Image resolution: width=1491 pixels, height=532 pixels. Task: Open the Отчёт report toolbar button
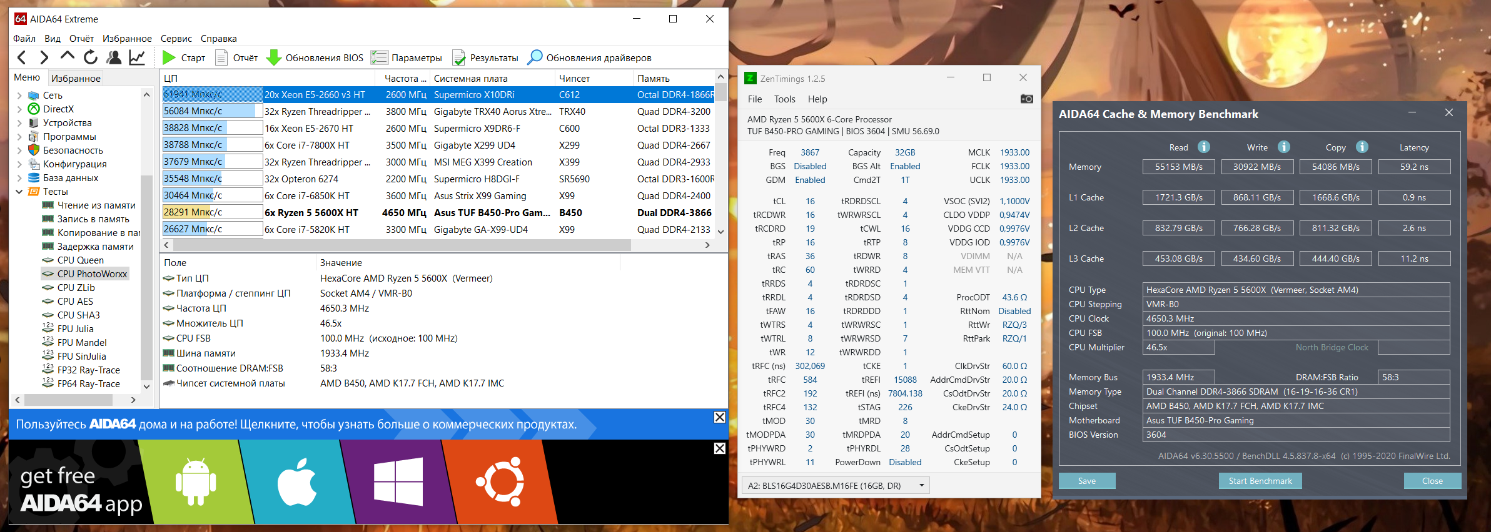tap(236, 57)
